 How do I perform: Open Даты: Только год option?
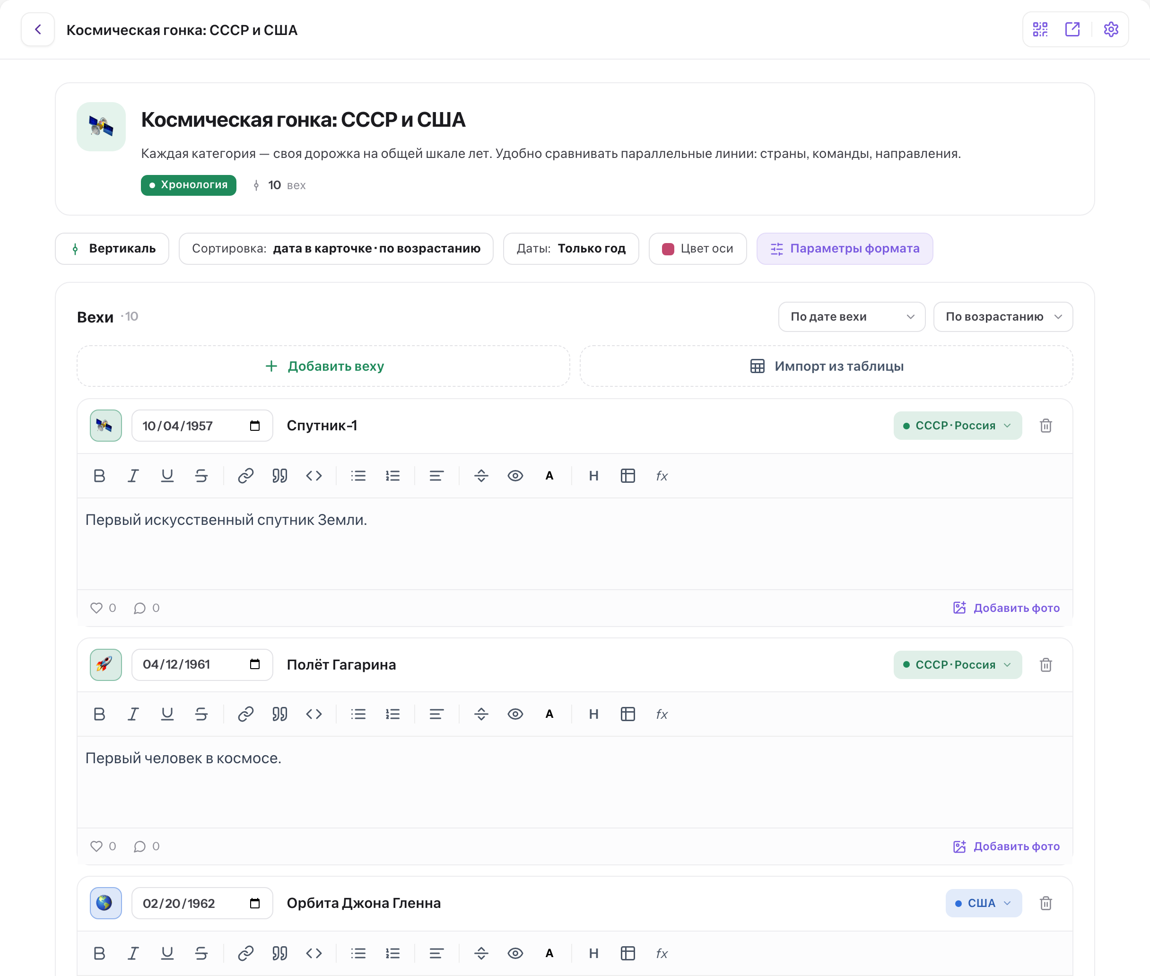click(571, 248)
